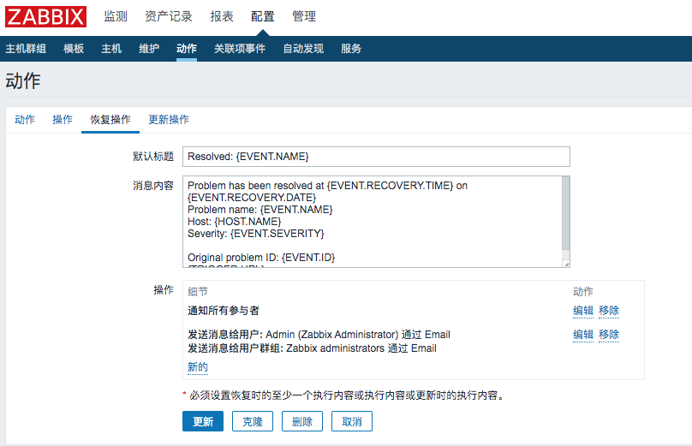Edit the 发送消息给用户 Admin operation

click(x=583, y=335)
